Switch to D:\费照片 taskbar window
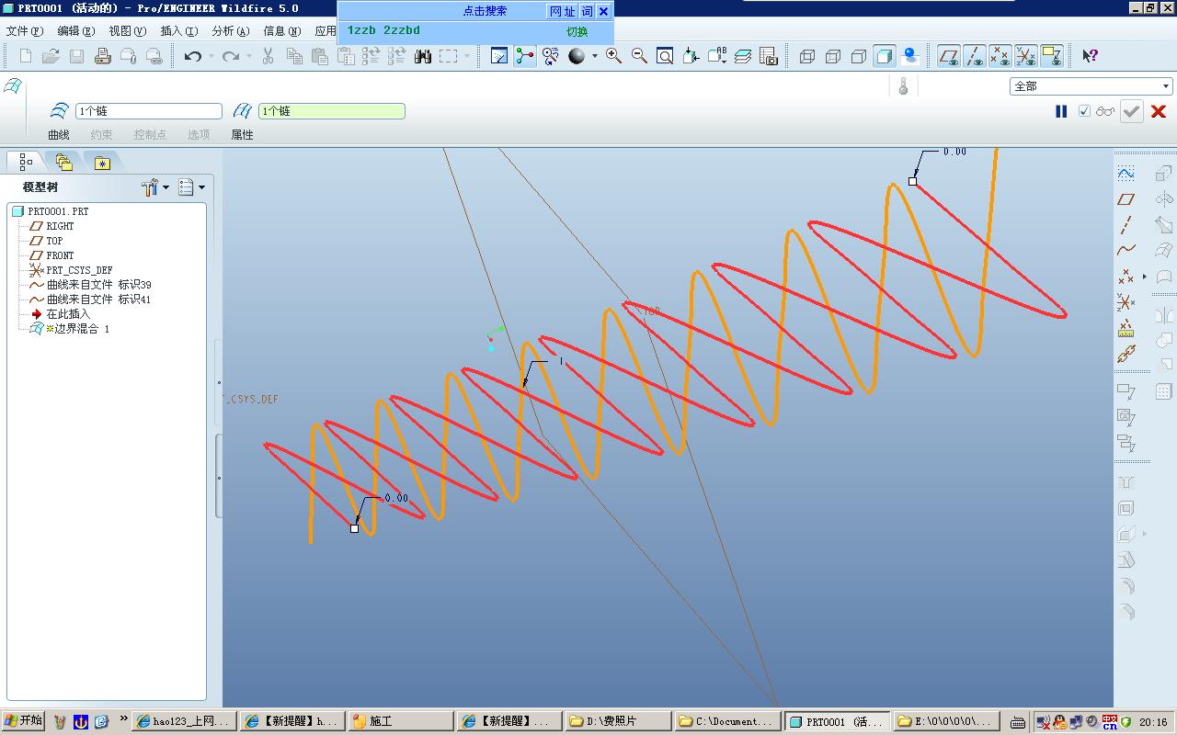 616,721
